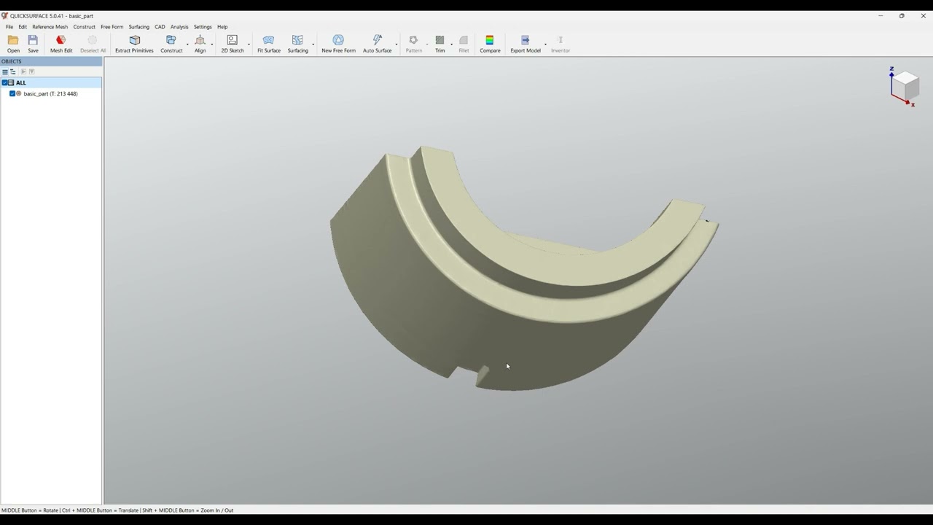This screenshot has height=525, width=933.
Task: Select the ALL row in objects list
Action: pos(51,82)
